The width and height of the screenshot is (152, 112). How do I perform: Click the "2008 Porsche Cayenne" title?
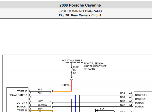point(80,5)
